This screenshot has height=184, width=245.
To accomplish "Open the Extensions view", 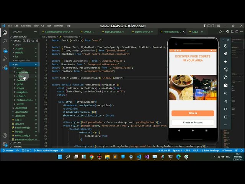I will [x=5, y=67].
